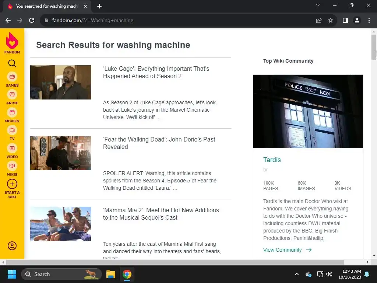Open the tab search chevron

(x=318, y=5)
